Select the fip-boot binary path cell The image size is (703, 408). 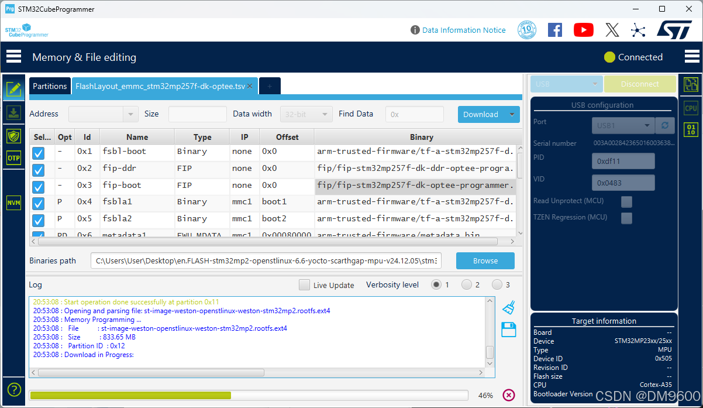(x=415, y=187)
